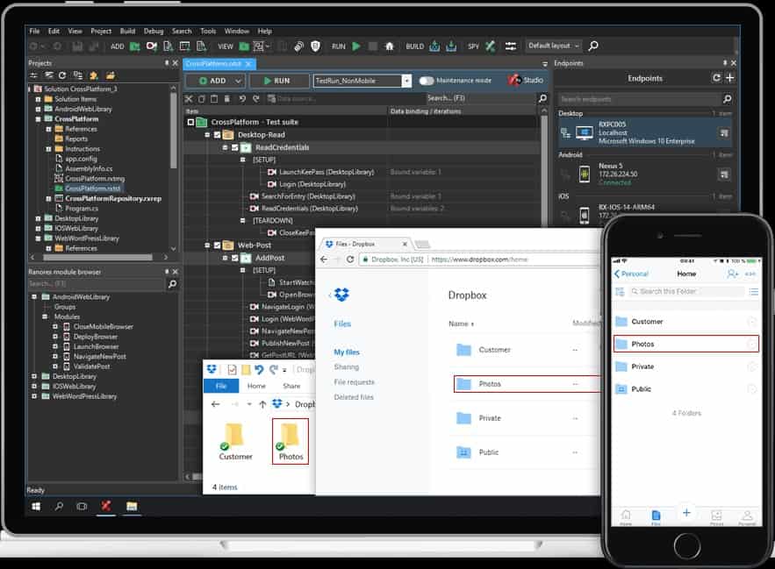Click undo icon in test suite toolbar

242,99
